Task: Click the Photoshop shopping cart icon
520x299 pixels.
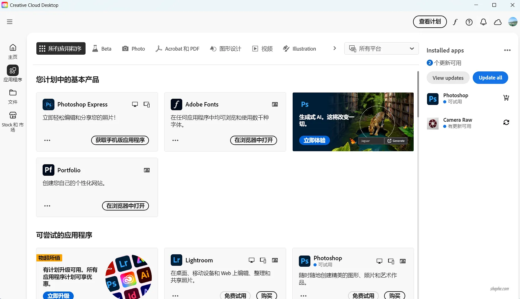Action: pos(506,98)
